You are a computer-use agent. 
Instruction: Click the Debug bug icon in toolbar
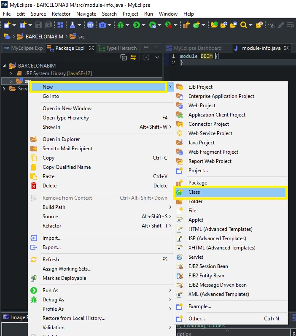click(x=121, y=25)
